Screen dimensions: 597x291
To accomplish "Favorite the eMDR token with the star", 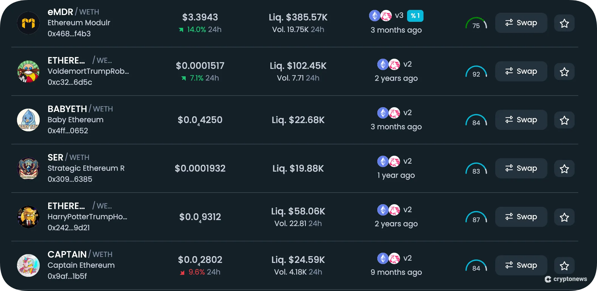I will tap(564, 23).
